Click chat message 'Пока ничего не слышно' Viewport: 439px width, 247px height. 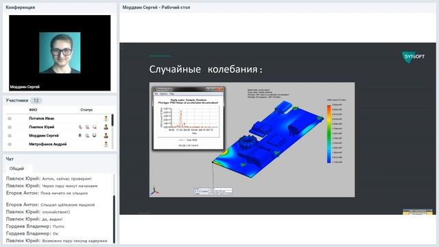click(x=64, y=193)
